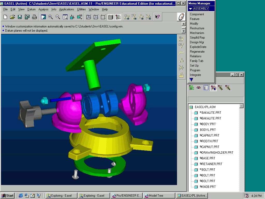Click the Model Tree scroll up arrow

(x=241, y=106)
